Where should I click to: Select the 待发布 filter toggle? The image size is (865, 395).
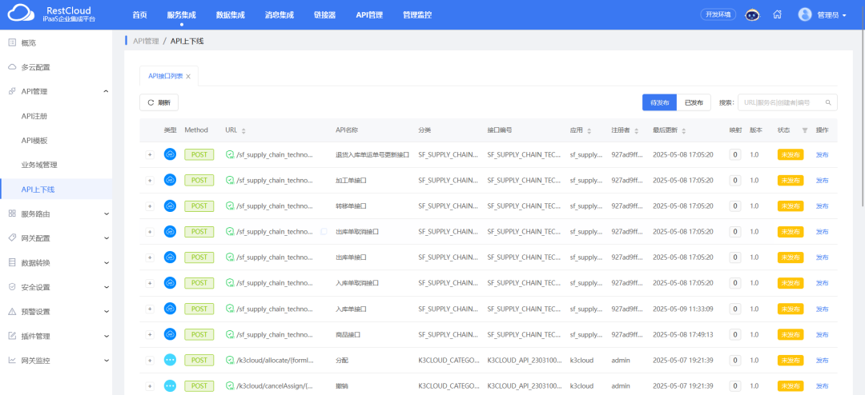pyautogui.click(x=659, y=102)
